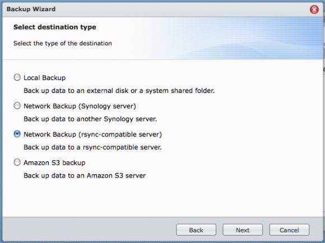Cancel the backup wizard

[x=289, y=230]
